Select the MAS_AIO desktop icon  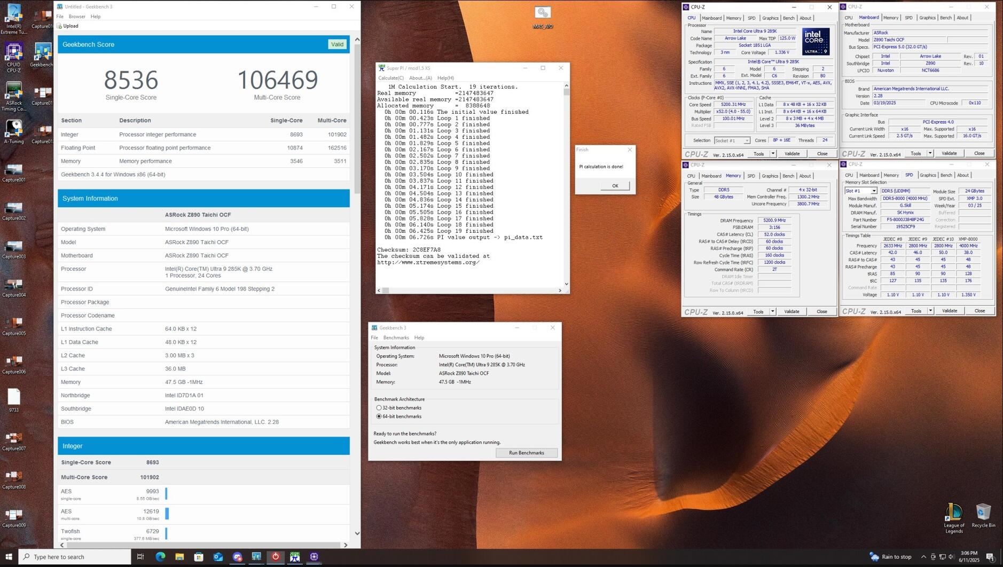pyautogui.click(x=542, y=17)
